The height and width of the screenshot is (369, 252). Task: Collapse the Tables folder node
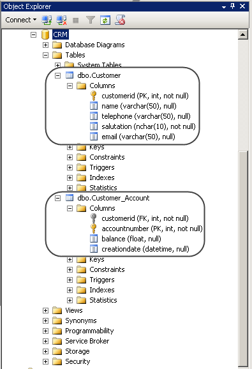(45, 56)
